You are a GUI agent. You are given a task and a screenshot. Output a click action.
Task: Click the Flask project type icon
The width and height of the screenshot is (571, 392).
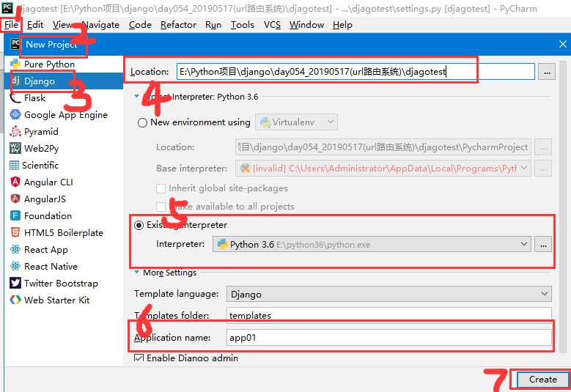click(15, 98)
